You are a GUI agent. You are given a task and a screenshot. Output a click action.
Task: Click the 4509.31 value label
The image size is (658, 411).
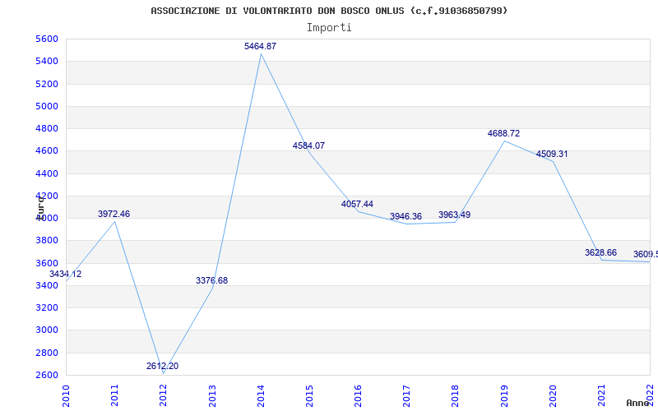[x=552, y=154]
